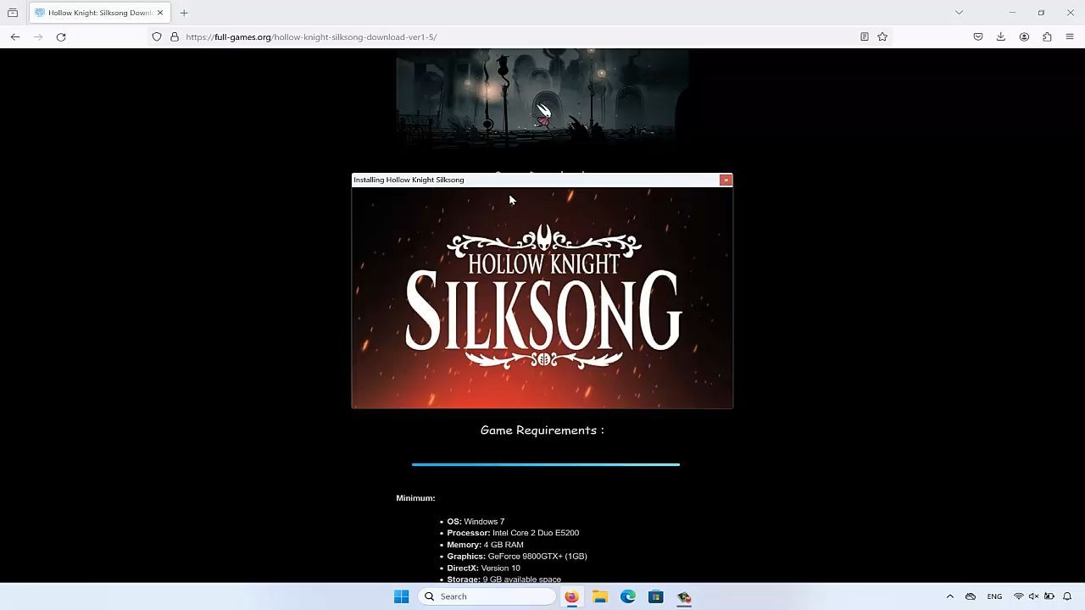Click the Graphics GeForce 9800GTX+ line
This screenshot has height=610, width=1085.
517,557
